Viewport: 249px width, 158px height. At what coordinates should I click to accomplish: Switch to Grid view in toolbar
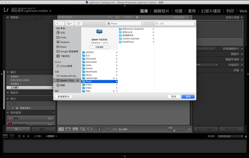[x=61, y=129]
